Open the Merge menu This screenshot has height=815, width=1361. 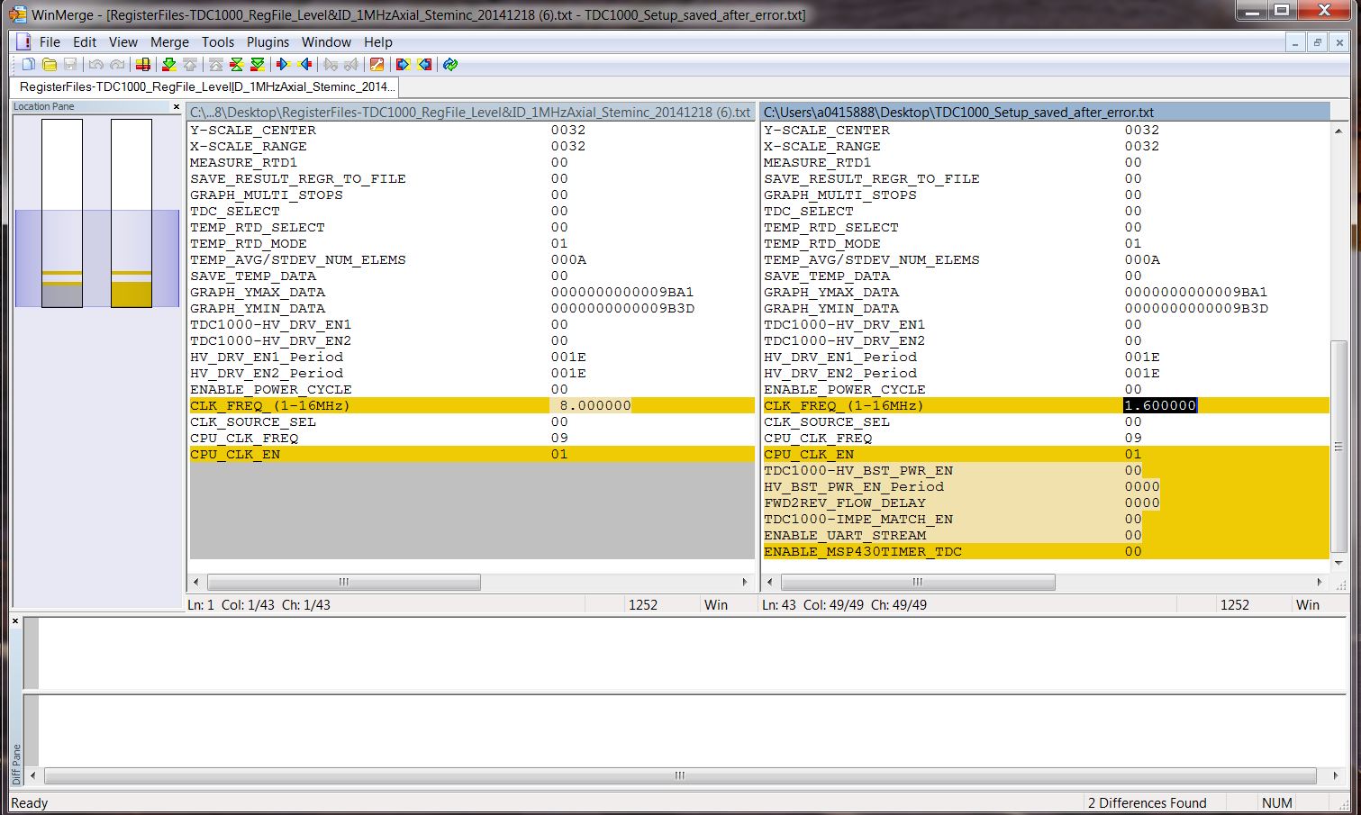coord(169,41)
